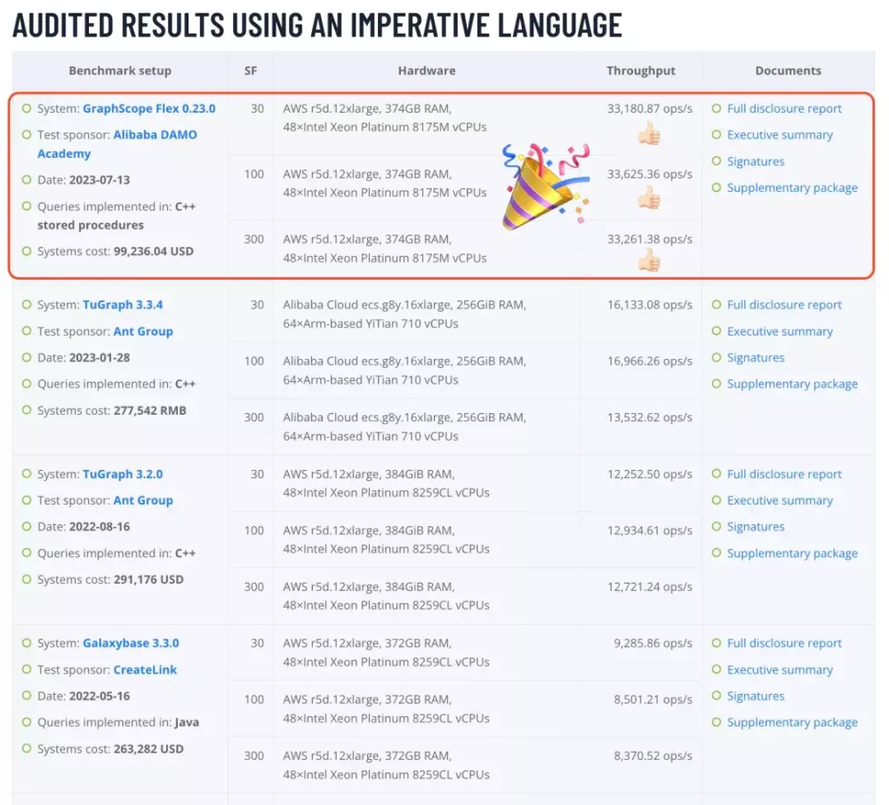Click the Documents column header
This screenshot has width=889, height=805.
(x=788, y=71)
